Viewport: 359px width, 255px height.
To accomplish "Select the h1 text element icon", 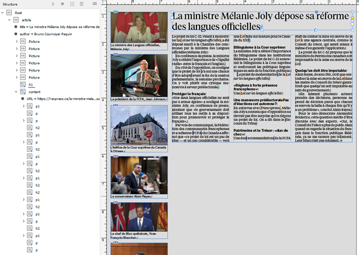I will tap(23, 85).
